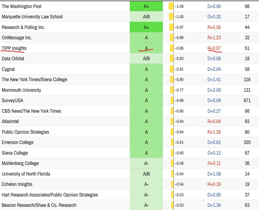Image resolution: width=259 pixels, height=210 pixels.
Task: Click Research & Polling Inc. name
Action: pyautogui.click(x=23, y=27)
